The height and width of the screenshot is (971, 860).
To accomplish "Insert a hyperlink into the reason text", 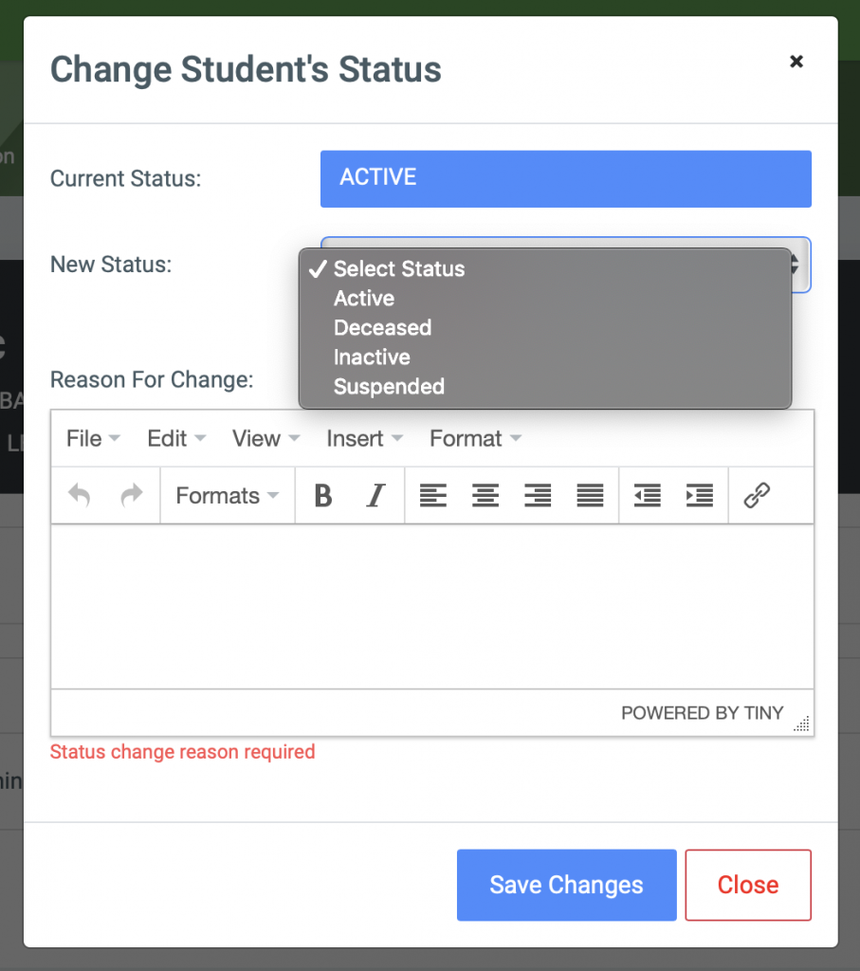I will point(757,495).
